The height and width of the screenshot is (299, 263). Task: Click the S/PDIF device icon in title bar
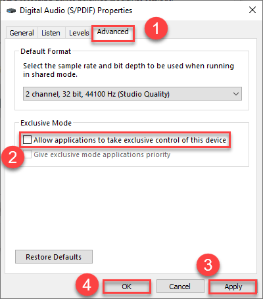point(11,11)
